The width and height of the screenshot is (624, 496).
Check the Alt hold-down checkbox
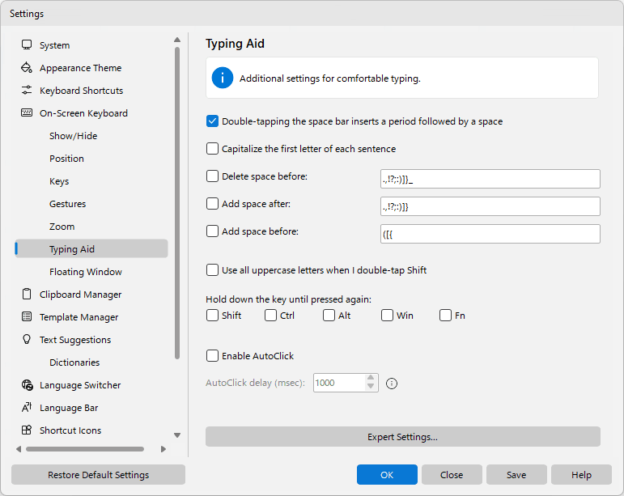coord(329,316)
